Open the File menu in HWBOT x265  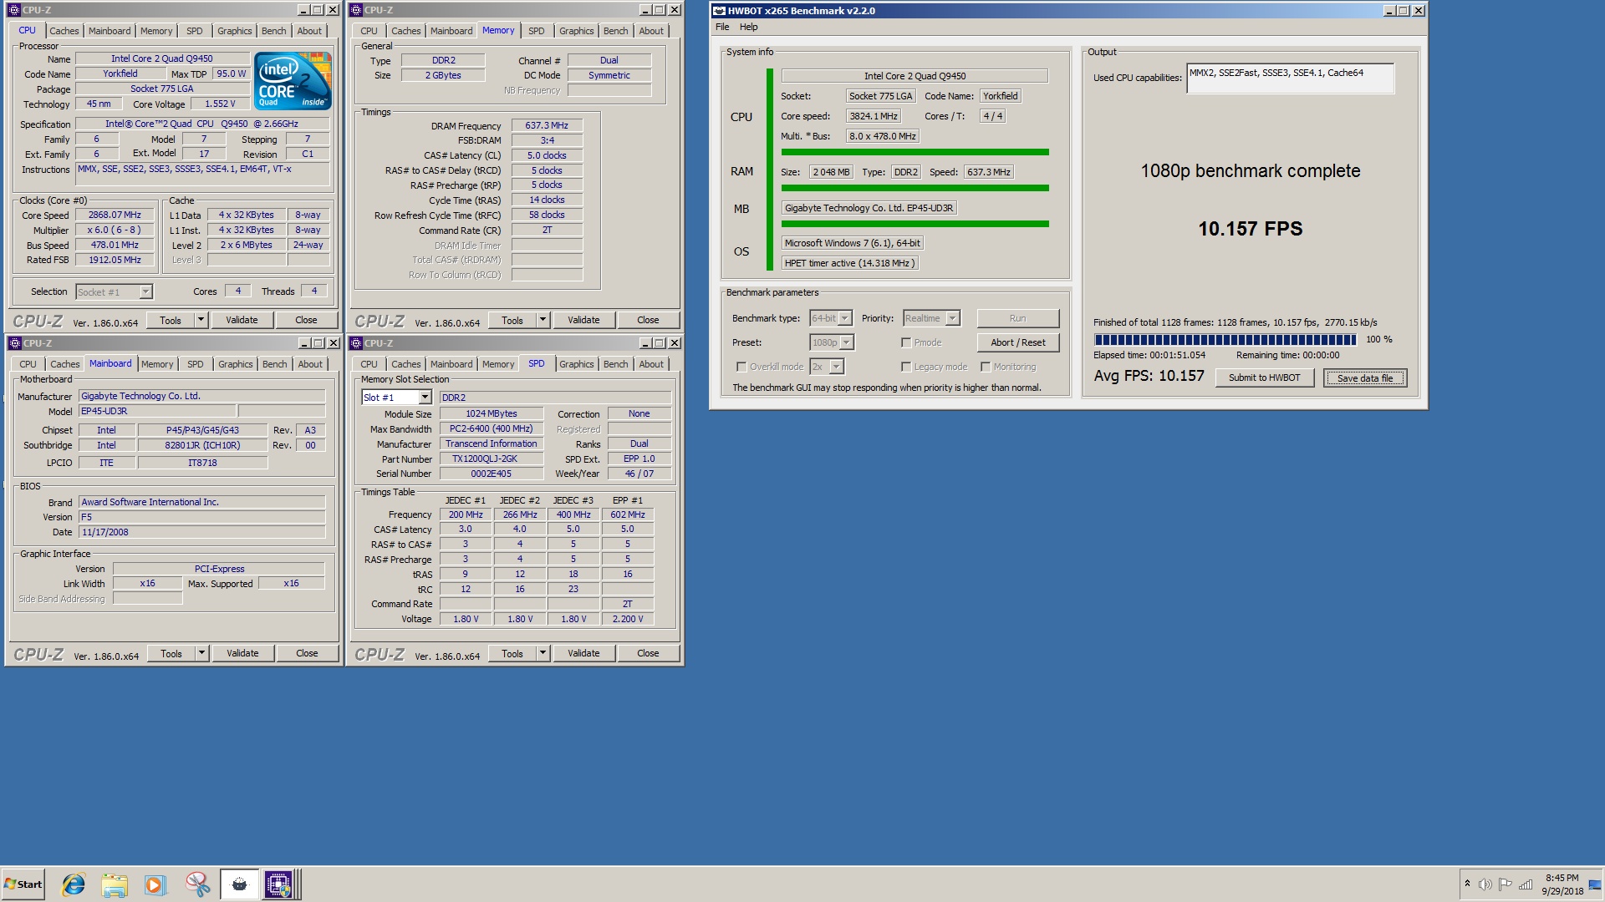tap(722, 27)
